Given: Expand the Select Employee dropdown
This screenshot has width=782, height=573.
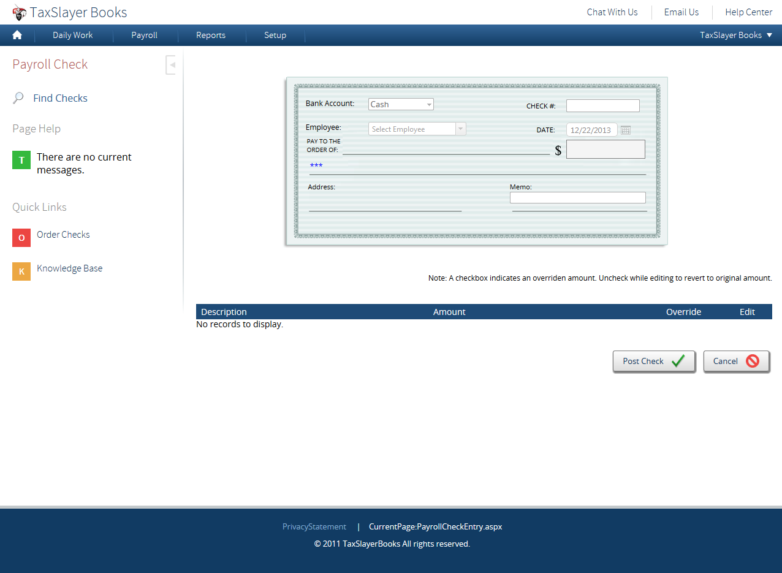Looking at the screenshot, I should 417,129.
